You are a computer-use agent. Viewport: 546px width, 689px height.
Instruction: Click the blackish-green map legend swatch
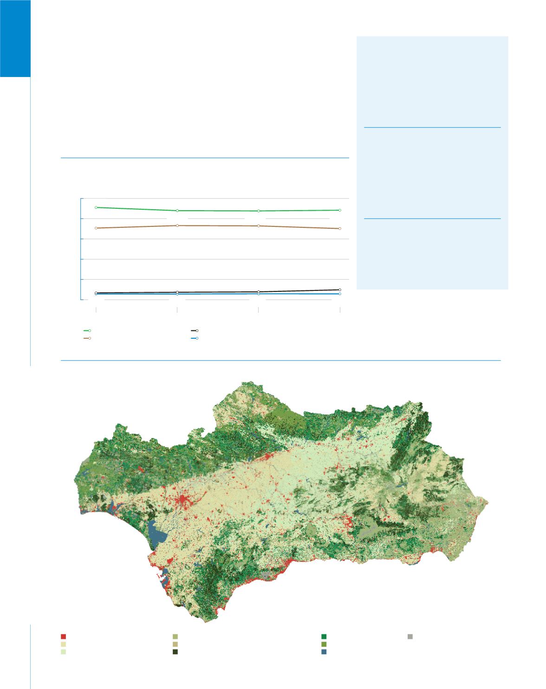tap(175, 652)
